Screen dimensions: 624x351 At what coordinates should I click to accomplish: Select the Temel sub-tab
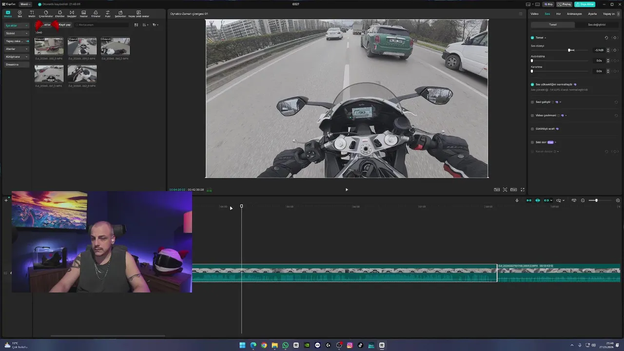click(553, 24)
